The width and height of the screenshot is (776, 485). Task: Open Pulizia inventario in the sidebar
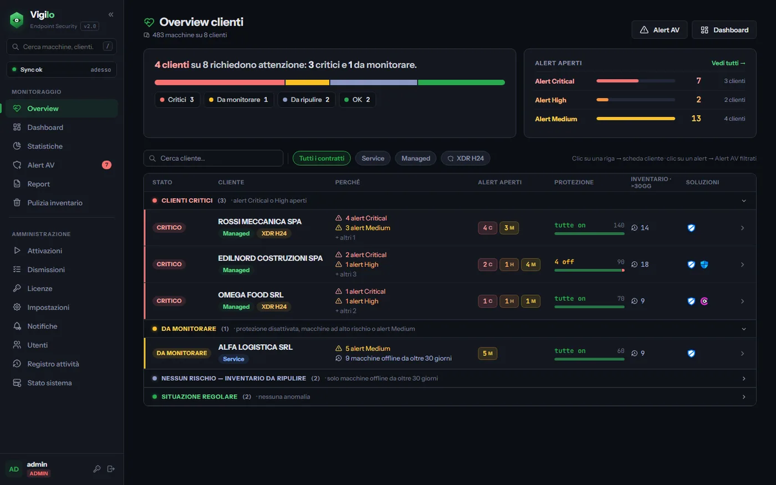point(62,203)
